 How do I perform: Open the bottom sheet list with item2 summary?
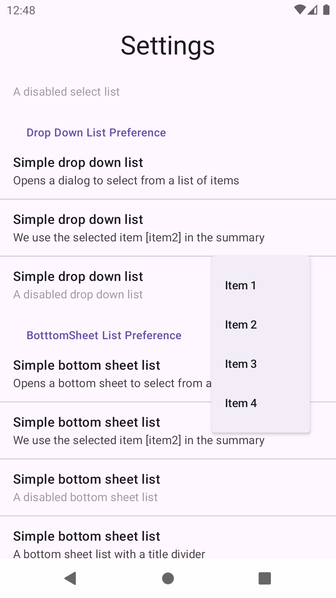point(106,431)
